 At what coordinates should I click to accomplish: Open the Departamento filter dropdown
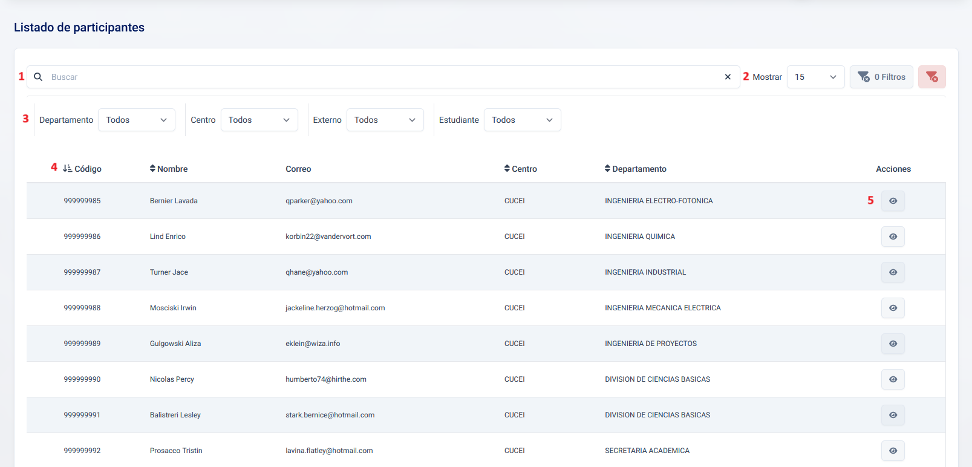tap(136, 120)
